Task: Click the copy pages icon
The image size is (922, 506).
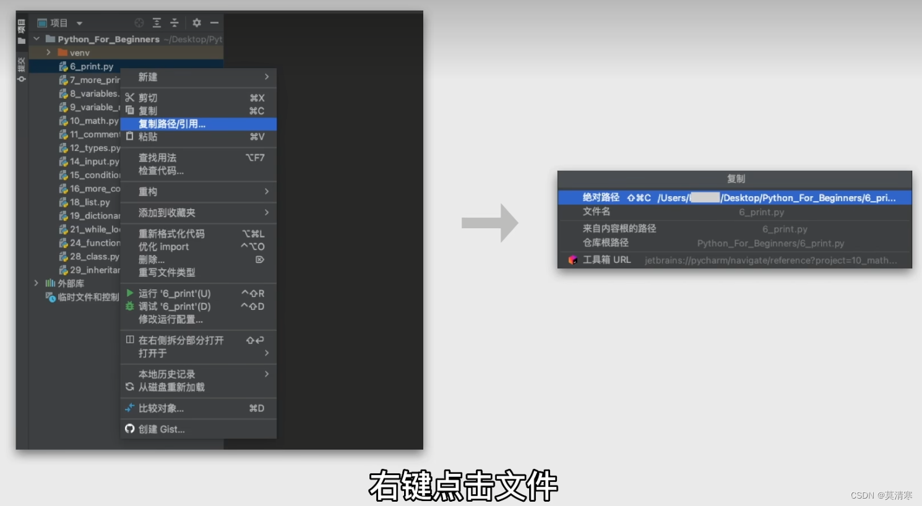Action: click(x=129, y=110)
